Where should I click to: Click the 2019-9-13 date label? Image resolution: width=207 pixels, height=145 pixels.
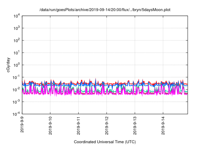(135, 126)
